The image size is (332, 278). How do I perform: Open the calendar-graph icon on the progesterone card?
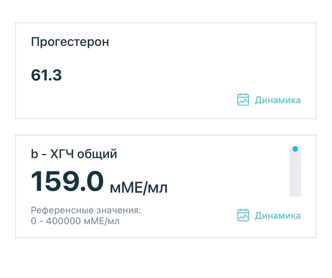coord(243,99)
